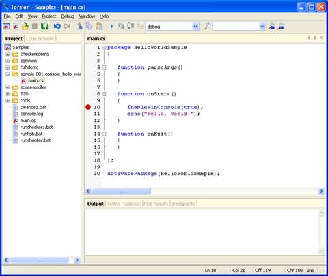Toggle the breakpoint on line 10

click(88, 107)
